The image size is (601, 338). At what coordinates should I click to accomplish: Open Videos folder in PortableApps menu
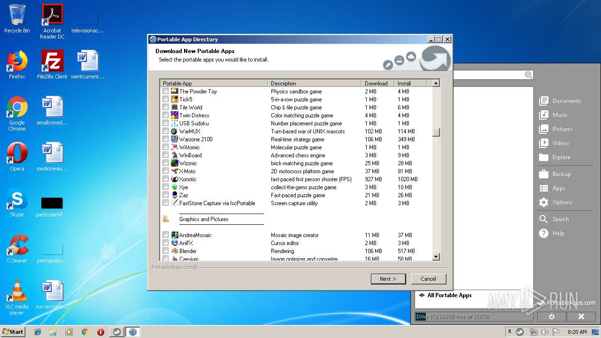[x=554, y=143]
